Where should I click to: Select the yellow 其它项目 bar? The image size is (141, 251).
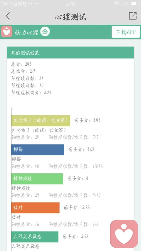(41, 121)
